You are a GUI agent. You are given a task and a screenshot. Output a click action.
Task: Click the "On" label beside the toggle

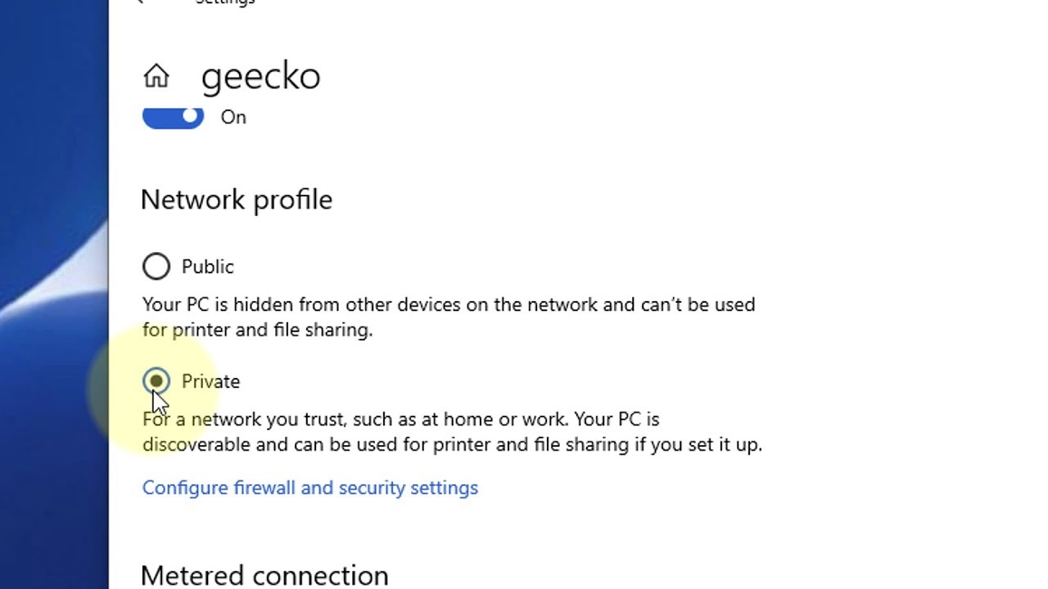[233, 117]
